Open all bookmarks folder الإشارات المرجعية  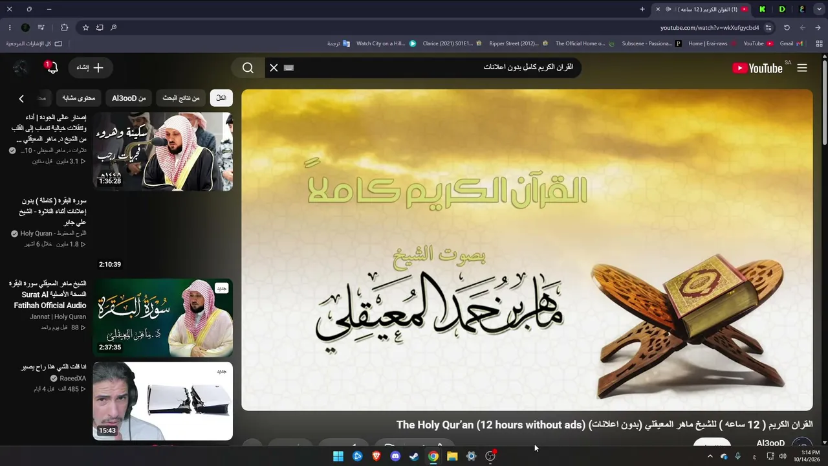34,43
